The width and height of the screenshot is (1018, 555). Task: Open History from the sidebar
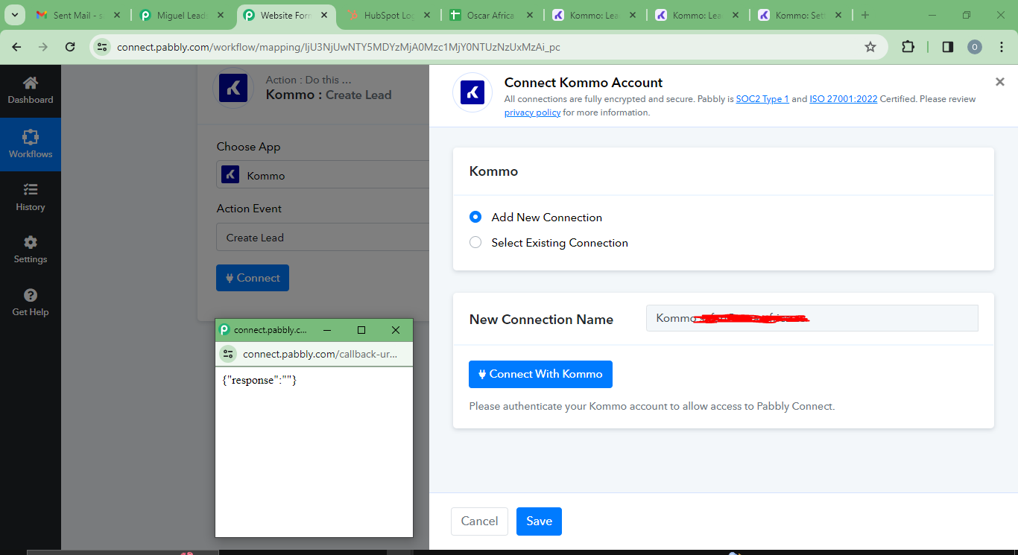pos(31,197)
